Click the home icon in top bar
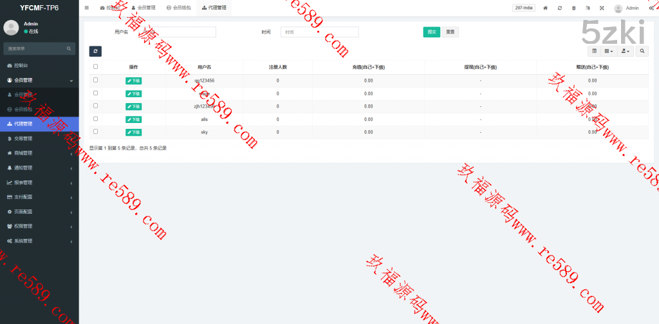Image resolution: width=659 pixels, height=324 pixels. [x=546, y=8]
